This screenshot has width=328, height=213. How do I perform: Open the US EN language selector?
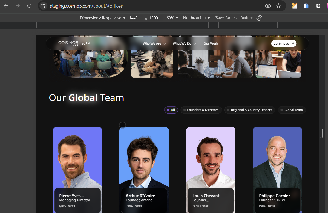[x=86, y=44]
